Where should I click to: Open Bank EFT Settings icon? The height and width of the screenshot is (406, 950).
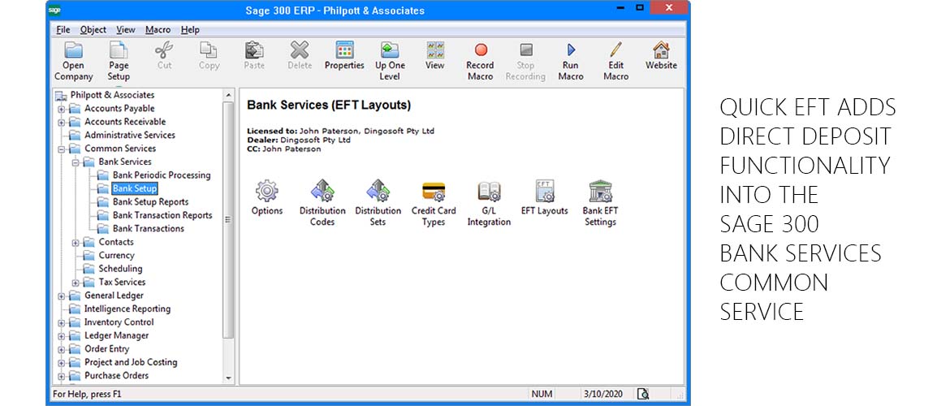click(x=600, y=203)
